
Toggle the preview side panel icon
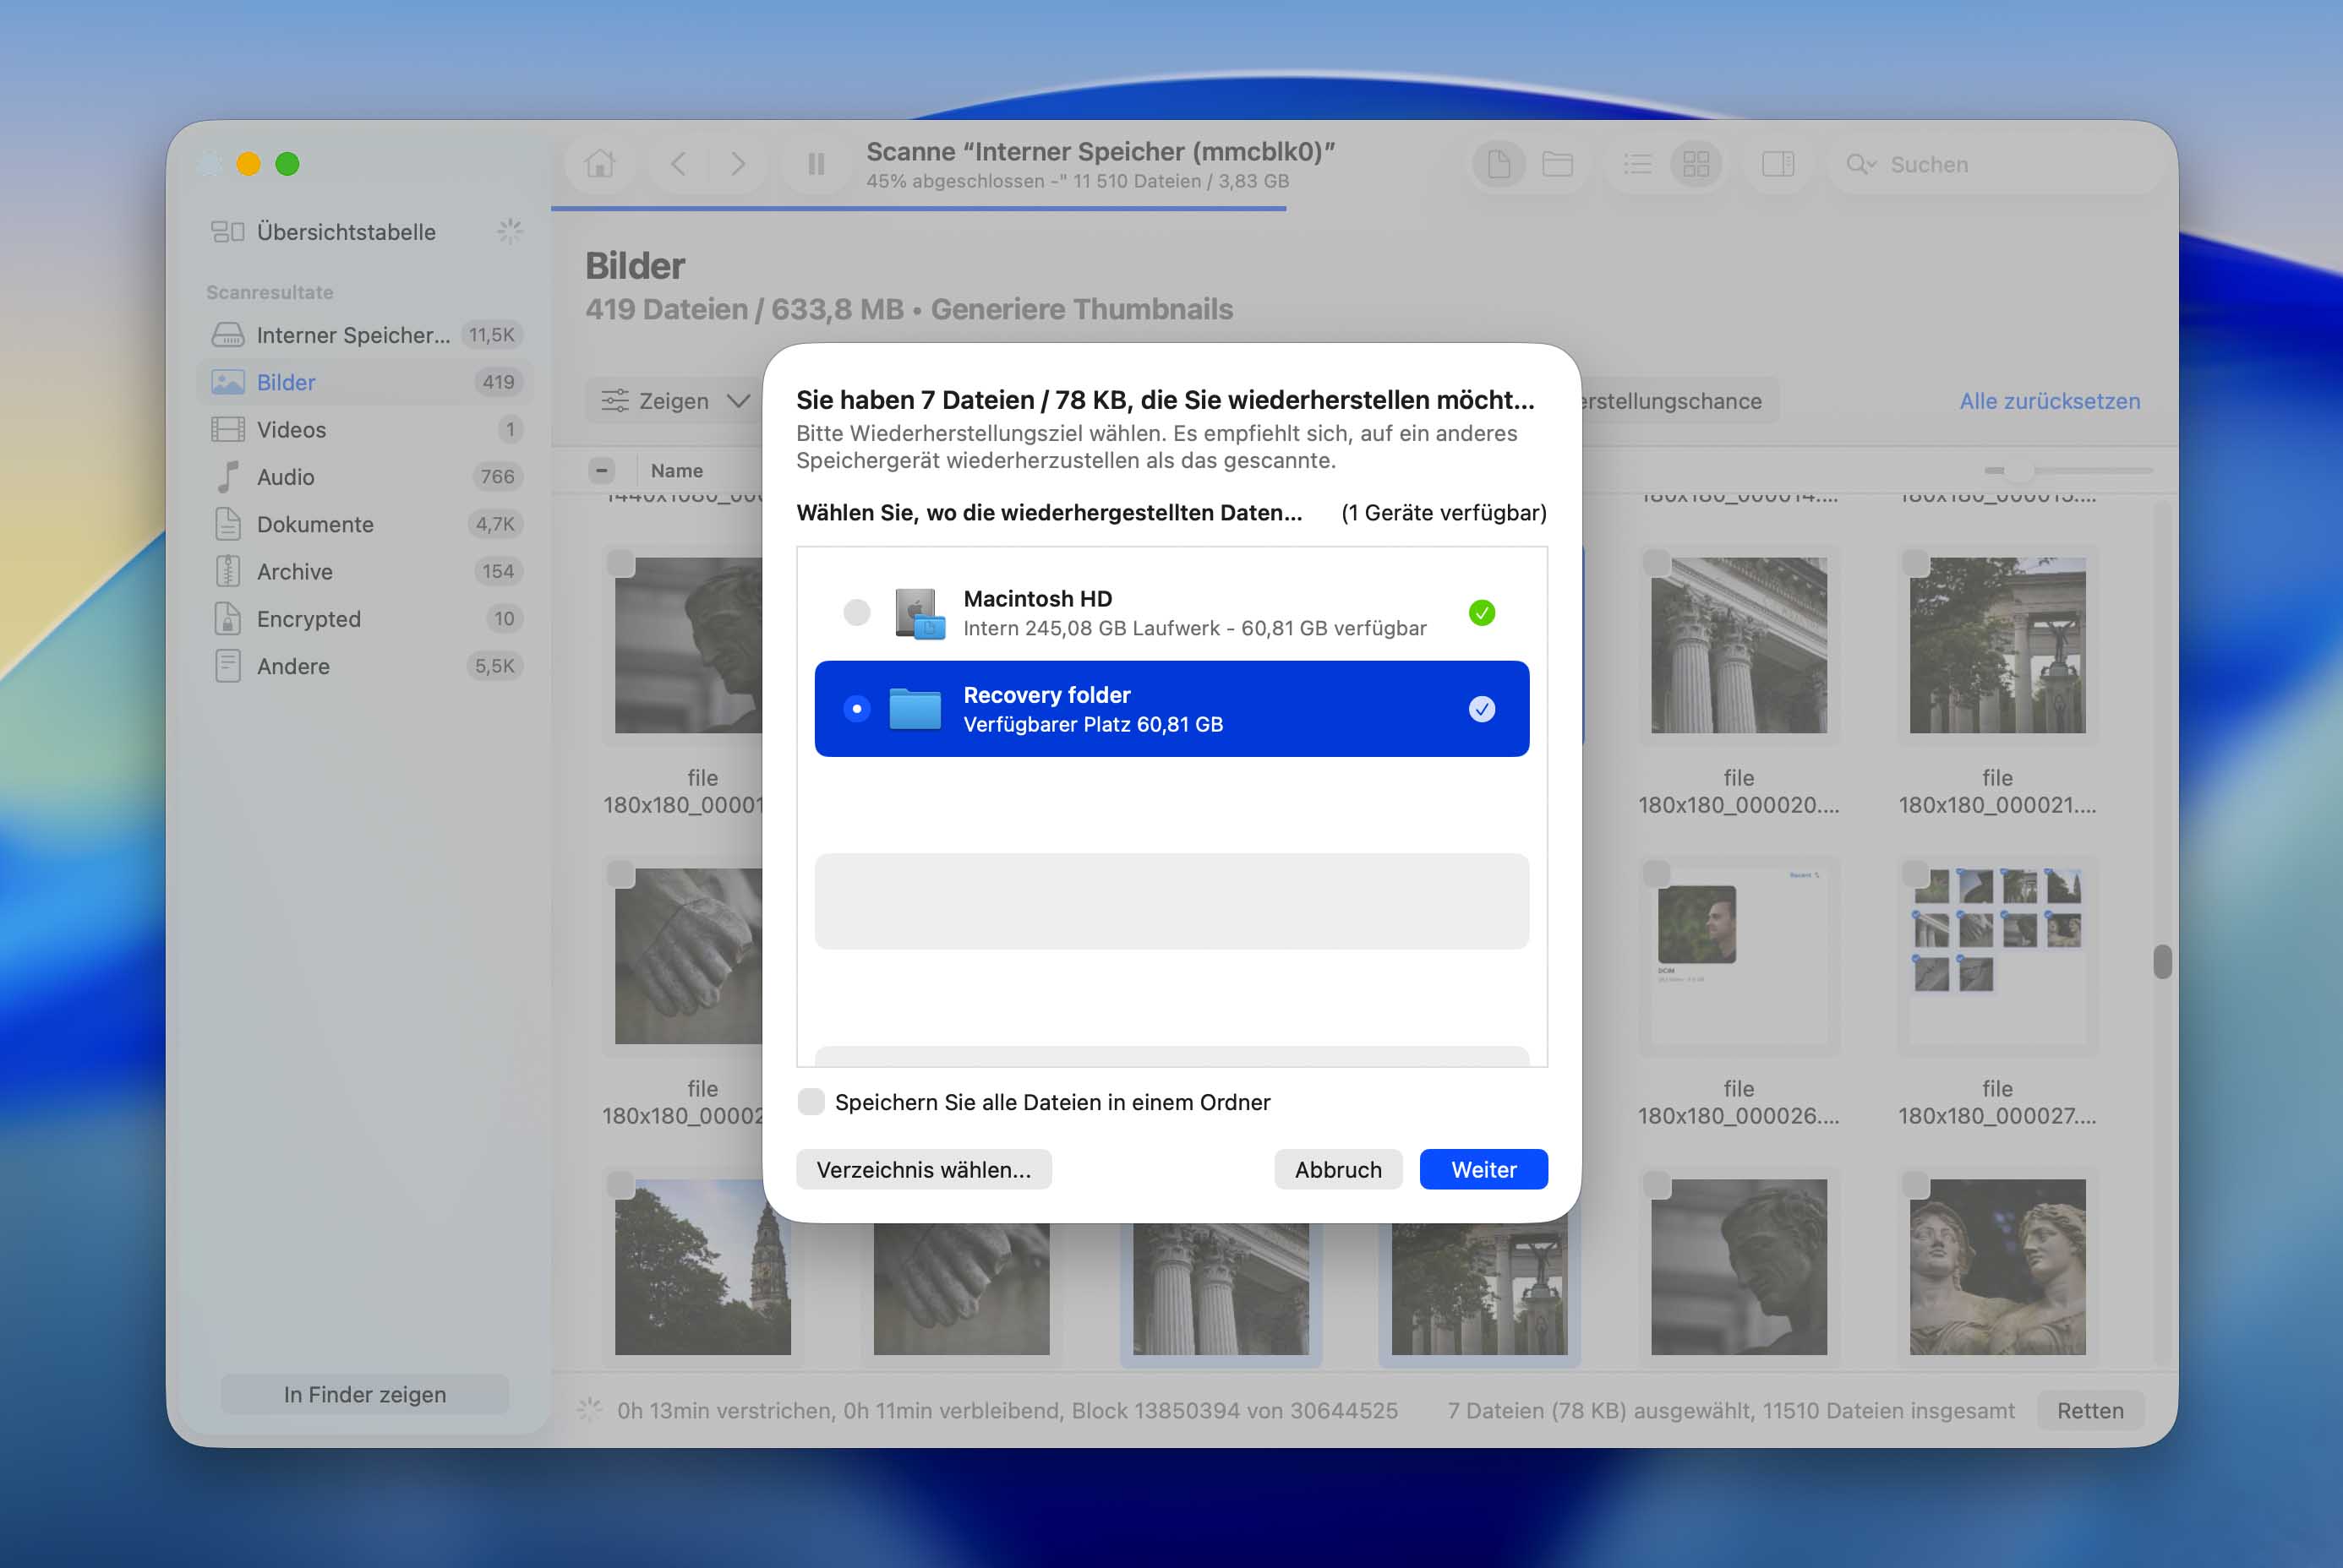tap(1778, 163)
